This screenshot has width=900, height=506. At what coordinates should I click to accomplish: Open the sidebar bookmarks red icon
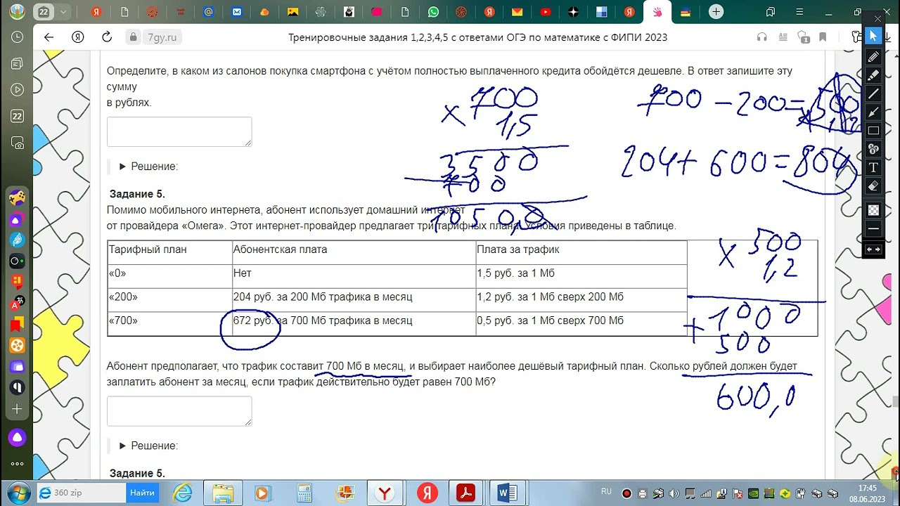pyautogui.click(x=15, y=325)
